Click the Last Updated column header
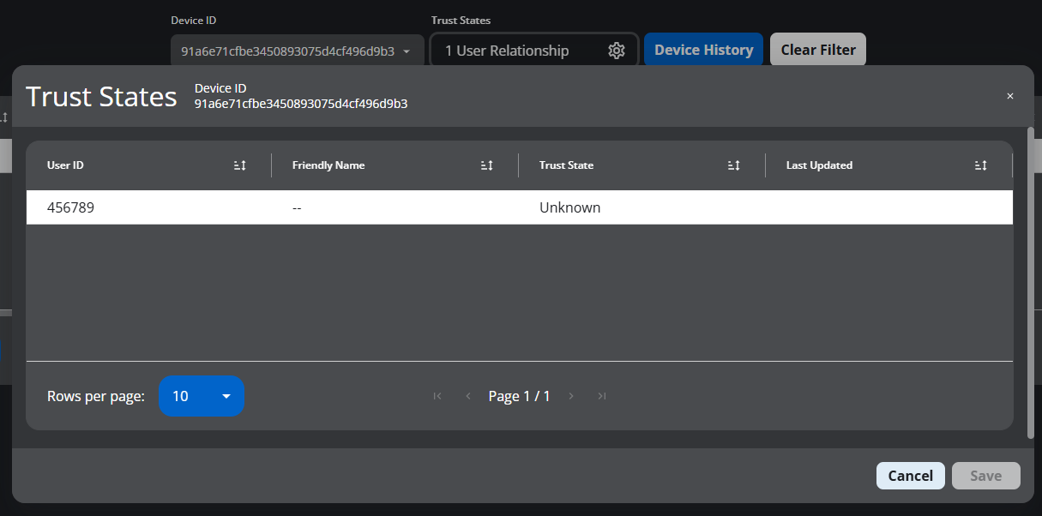Image resolution: width=1042 pixels, height=516 pixels. pos(819,165)
